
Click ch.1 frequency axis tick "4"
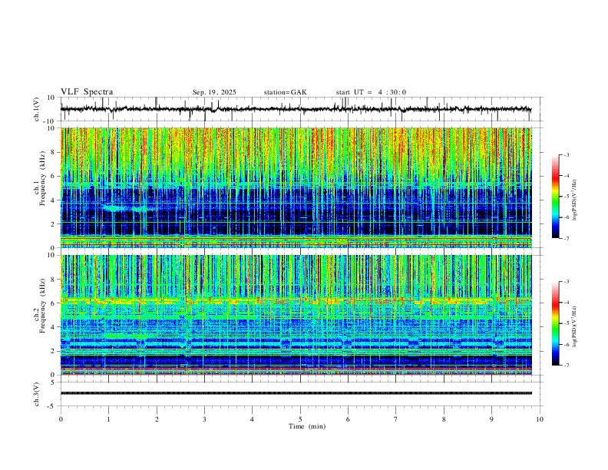(x=54, y=200)
